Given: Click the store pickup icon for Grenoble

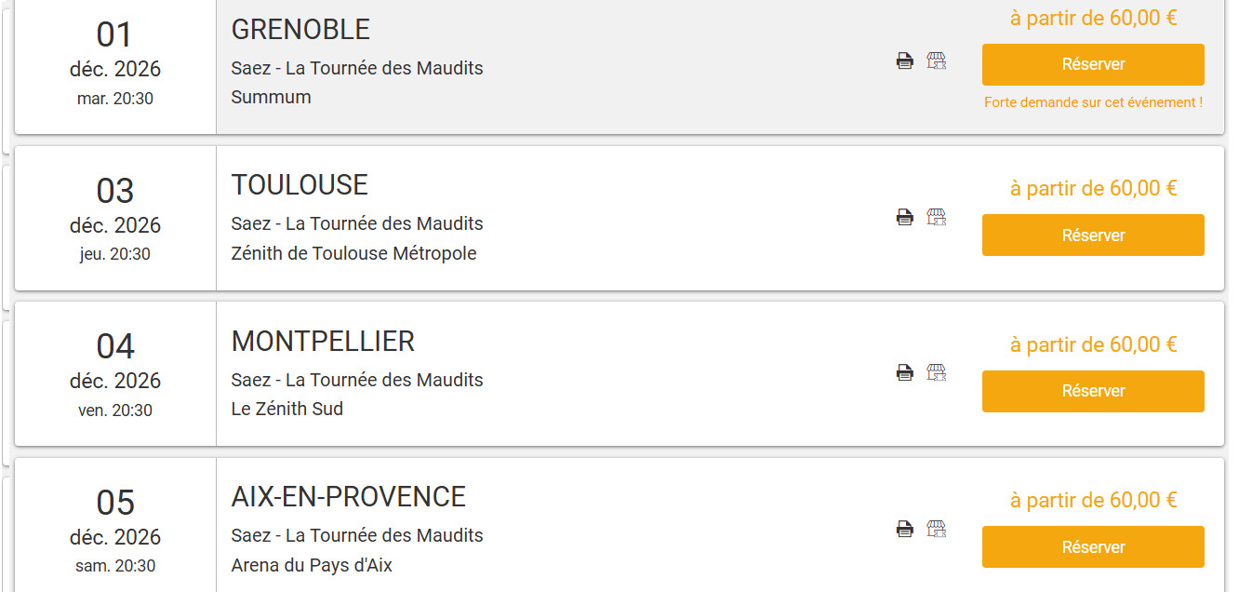Looking at the screenshot, I should pos(936,61).
